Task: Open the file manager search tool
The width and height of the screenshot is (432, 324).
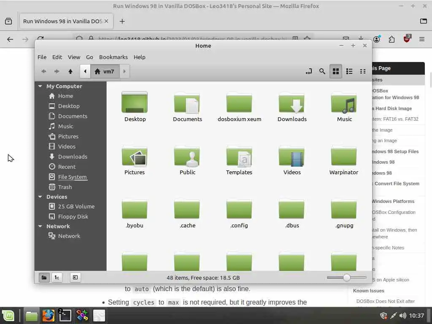Action: (322, 71)
